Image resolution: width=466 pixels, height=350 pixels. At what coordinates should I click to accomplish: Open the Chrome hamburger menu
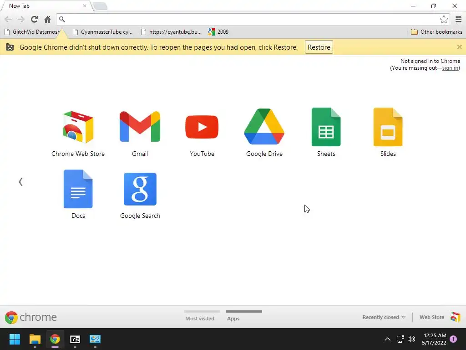tap(458, 19)
